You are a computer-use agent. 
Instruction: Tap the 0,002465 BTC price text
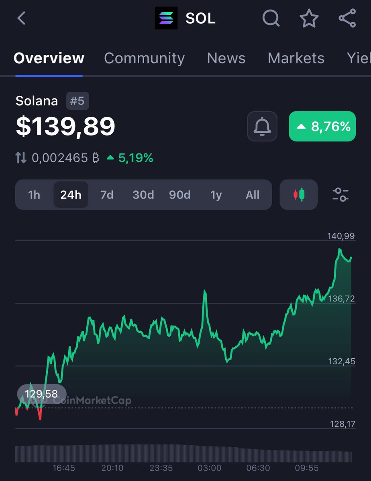pyautogui.click(x=65, y=158)
